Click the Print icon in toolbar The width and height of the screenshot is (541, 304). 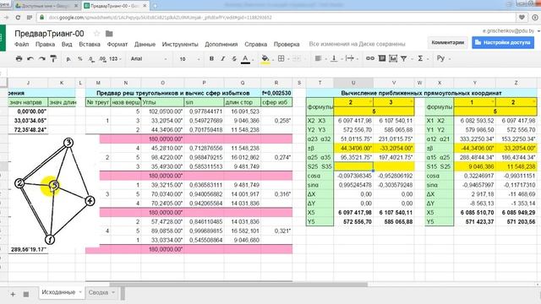point(19,58)
